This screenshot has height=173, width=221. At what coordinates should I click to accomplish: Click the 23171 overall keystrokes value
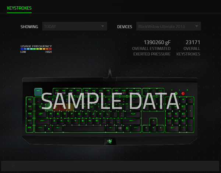pyautogui.click(x=193, y=42)
